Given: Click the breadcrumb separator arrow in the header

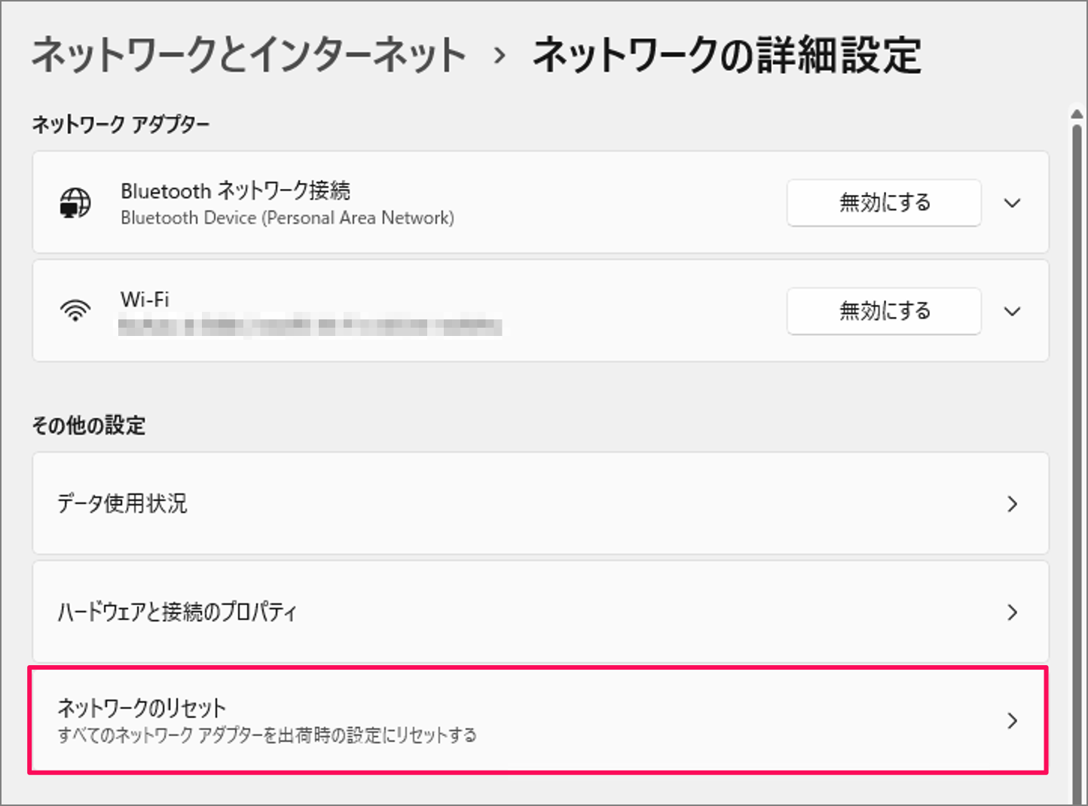Looking at the screenshot, I should [x=499, y=56].
